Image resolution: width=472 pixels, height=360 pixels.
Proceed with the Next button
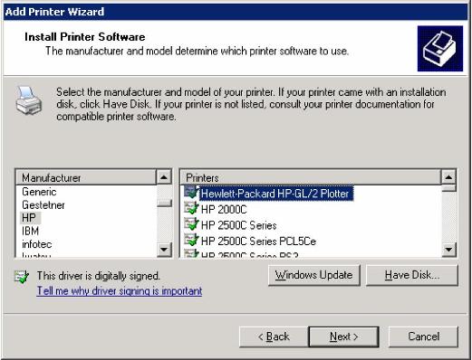click(343, 336)
